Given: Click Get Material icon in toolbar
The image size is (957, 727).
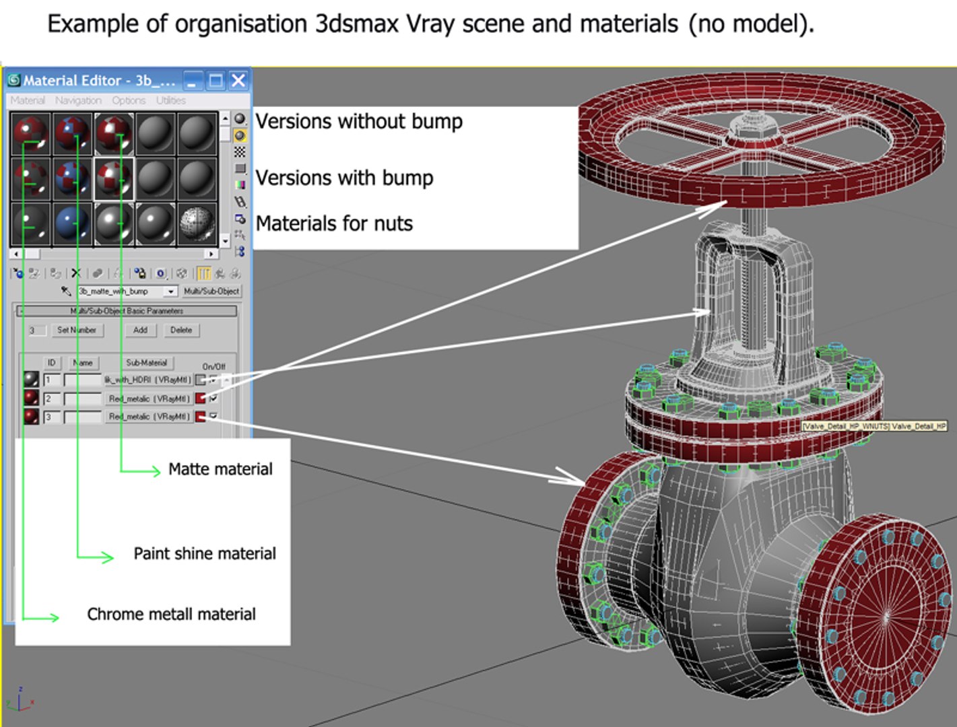Looking at the screenshot, I should click(18, 273).
